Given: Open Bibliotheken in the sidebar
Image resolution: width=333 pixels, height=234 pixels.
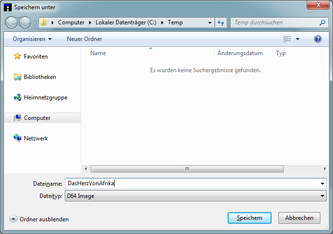Looking at the screenshot, I should [39, 77].
